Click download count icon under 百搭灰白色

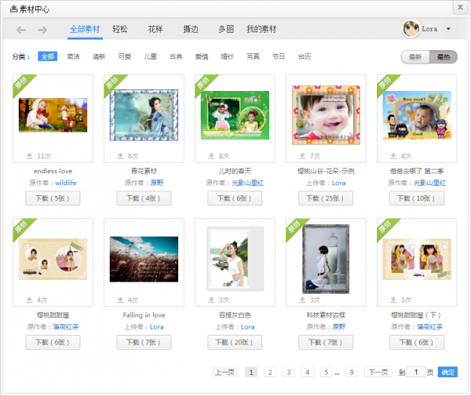[212, 300]
